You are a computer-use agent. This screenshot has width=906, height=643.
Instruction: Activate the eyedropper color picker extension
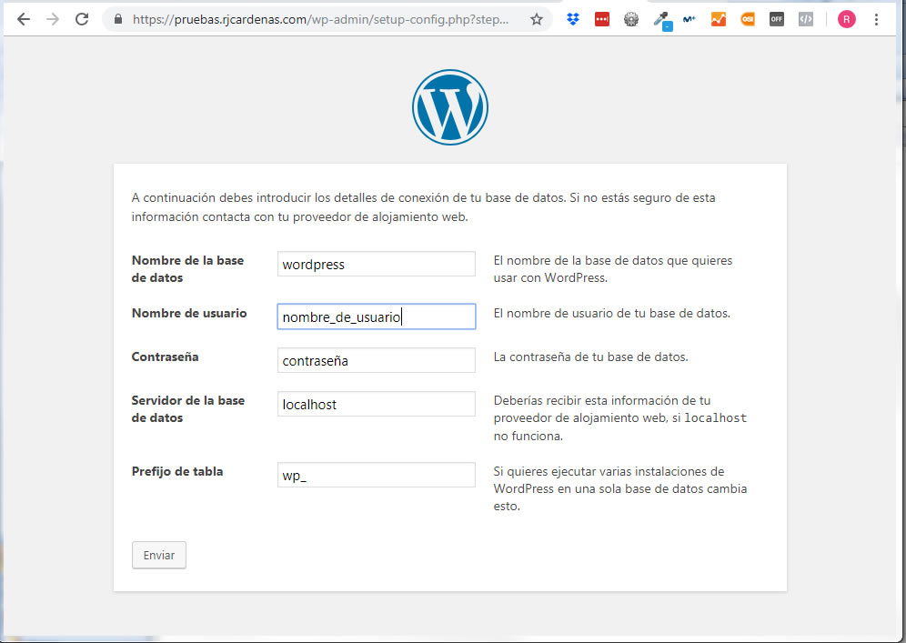pyautogui.click(x=661, y=19)
